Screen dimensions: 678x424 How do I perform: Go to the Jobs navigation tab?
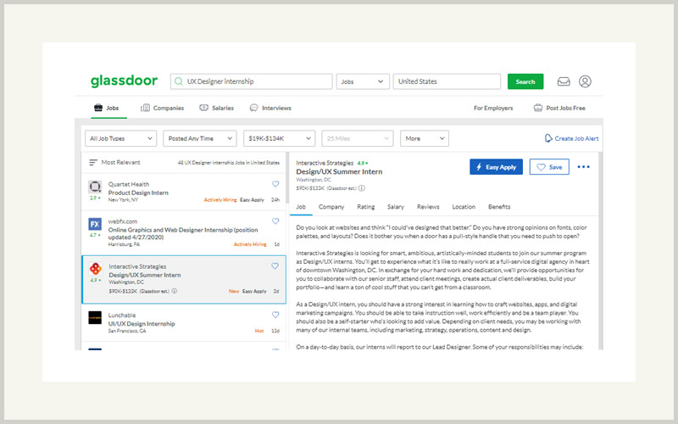tap(107, 108)
